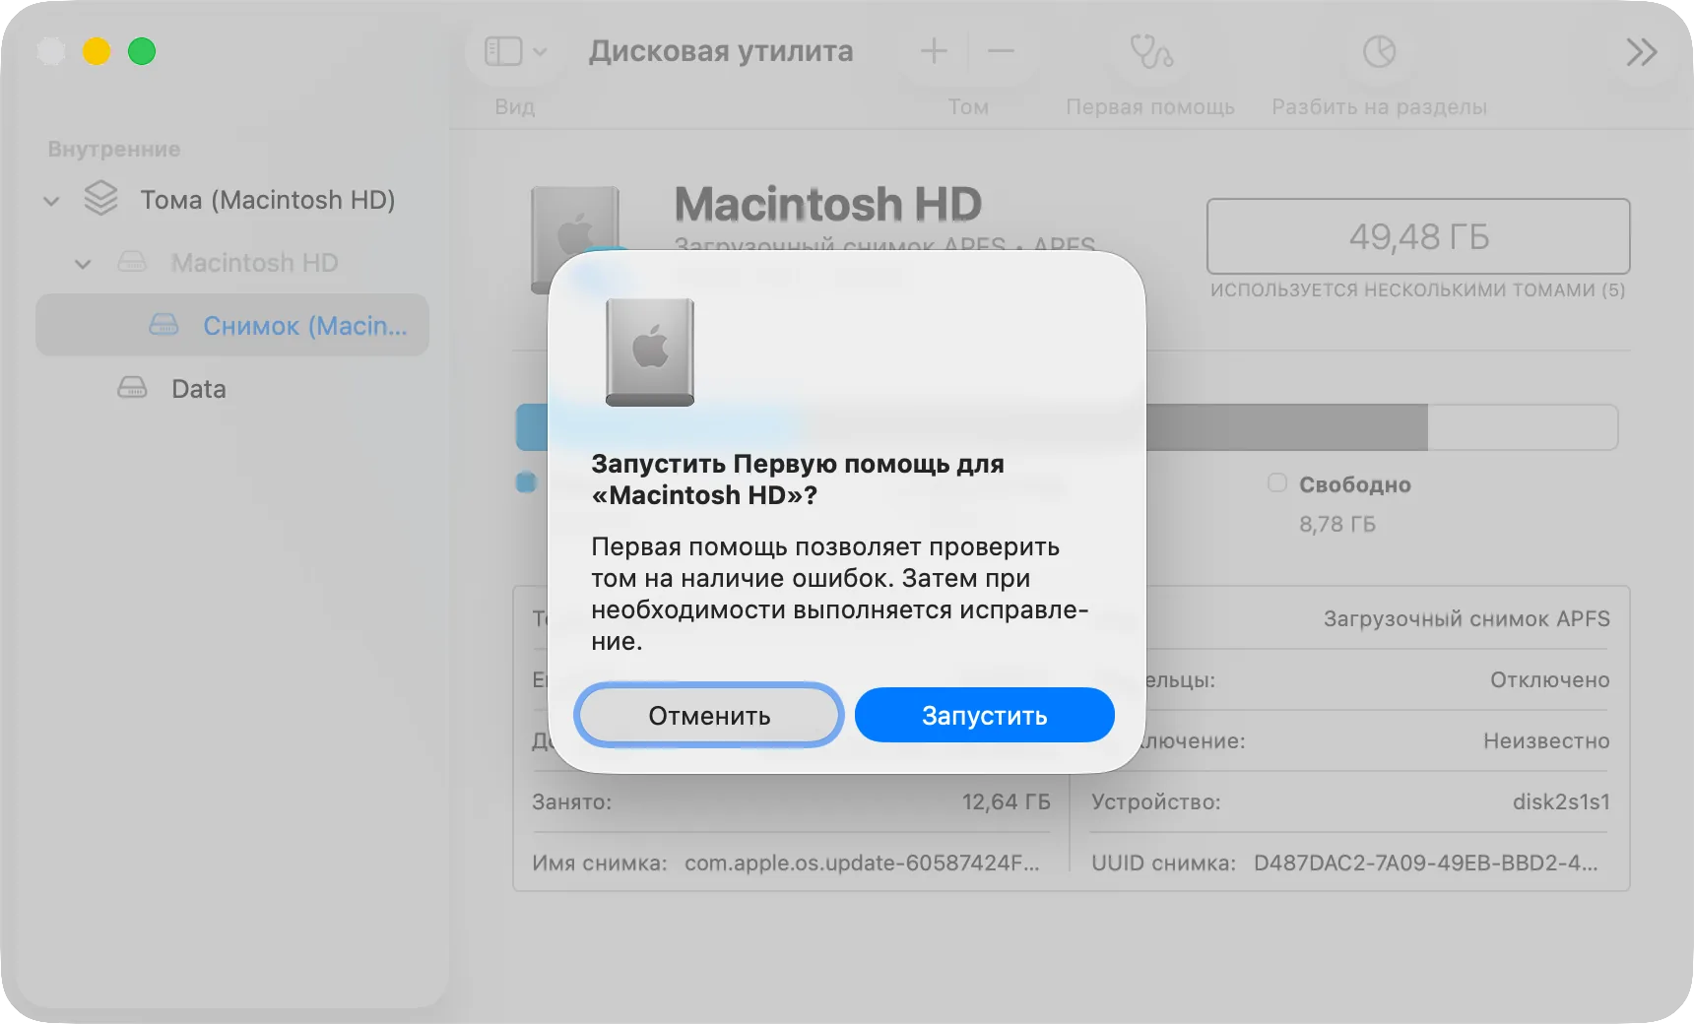1694x1024 pixels.
Task: Click the Data volume disk icon
Action: coord(132,387)
